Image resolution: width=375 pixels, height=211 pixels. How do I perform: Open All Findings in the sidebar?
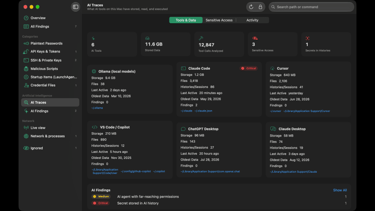tap(50, 27)
